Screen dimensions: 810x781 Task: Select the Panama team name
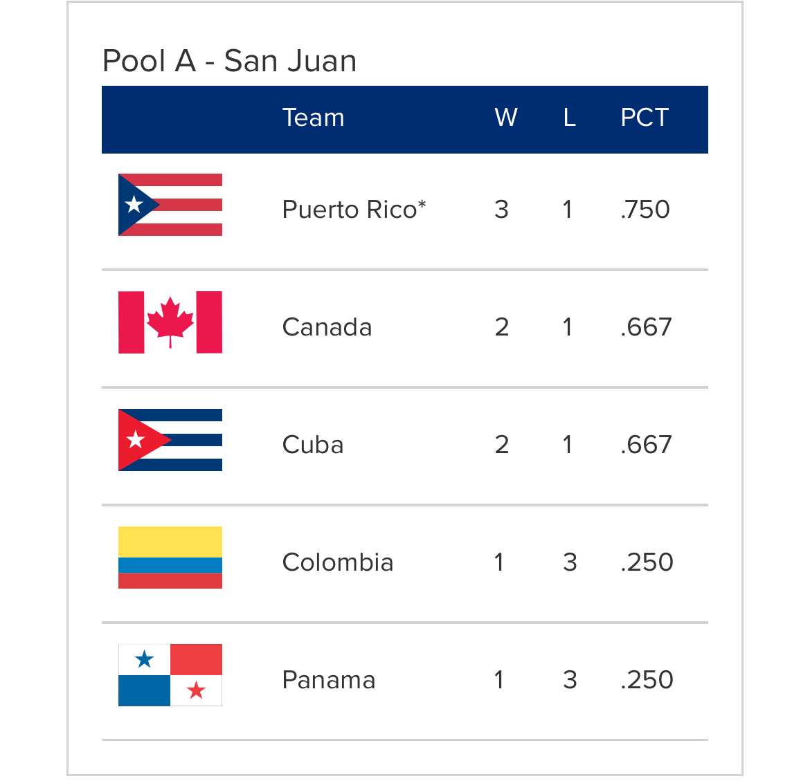click(x=329, y=680)
